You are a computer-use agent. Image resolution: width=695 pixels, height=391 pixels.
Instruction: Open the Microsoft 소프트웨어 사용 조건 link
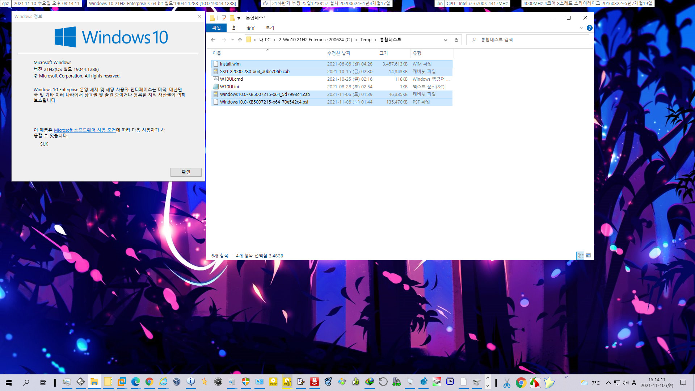click(x=85, y=130)
